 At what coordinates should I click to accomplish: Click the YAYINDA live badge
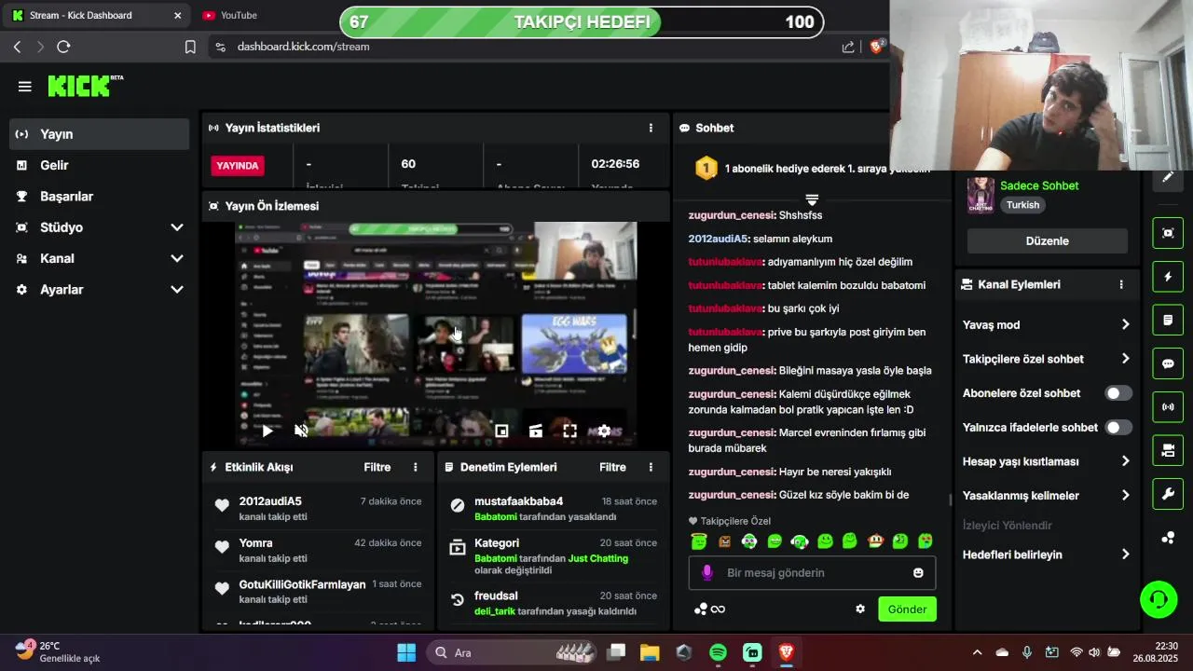coord(238,166)
